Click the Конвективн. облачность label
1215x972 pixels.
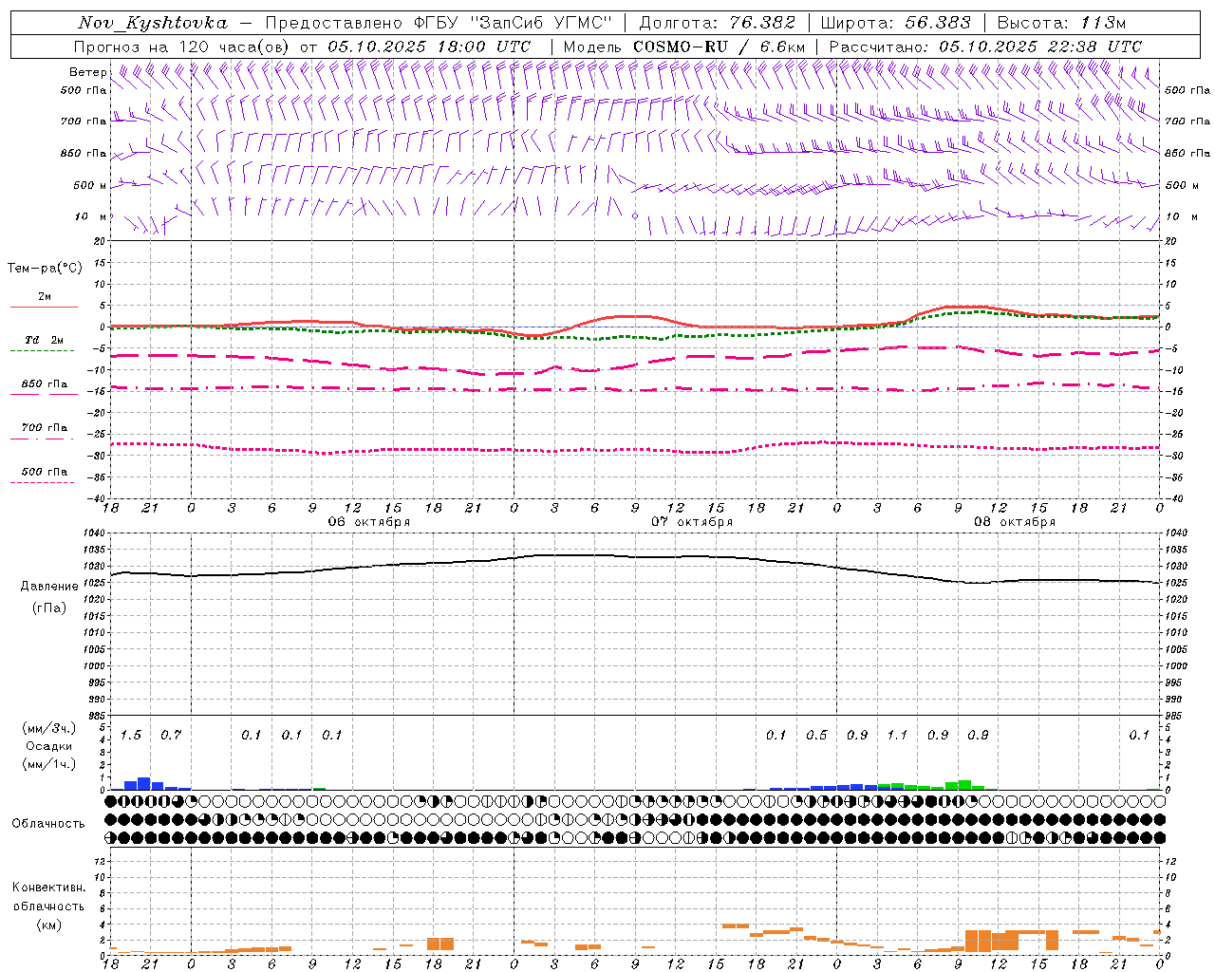[x=48, y=897]
